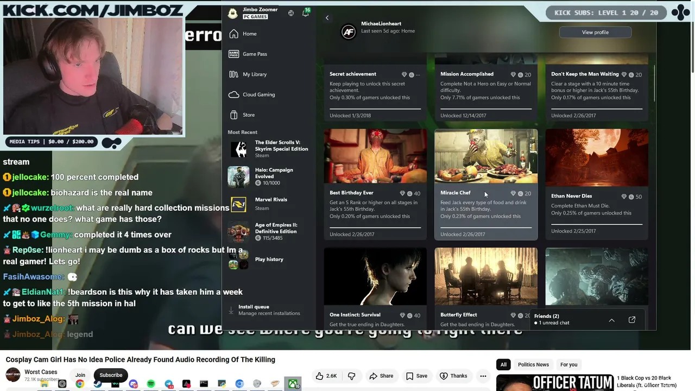Open the Best Birthday Ever achievement image
Screen dimensions: 695x391
coord(375,156)
